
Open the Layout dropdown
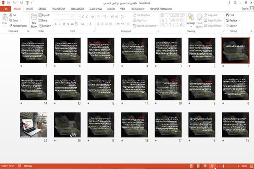coord(44,15)
